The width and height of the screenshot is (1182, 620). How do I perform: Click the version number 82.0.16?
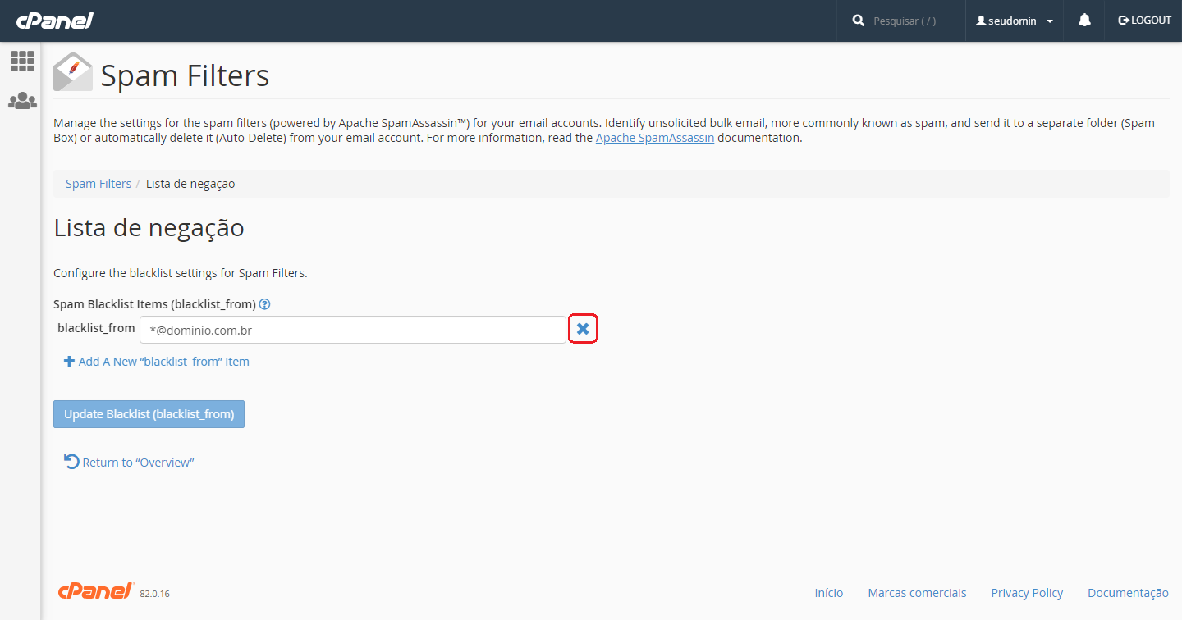tap(154, 594)
